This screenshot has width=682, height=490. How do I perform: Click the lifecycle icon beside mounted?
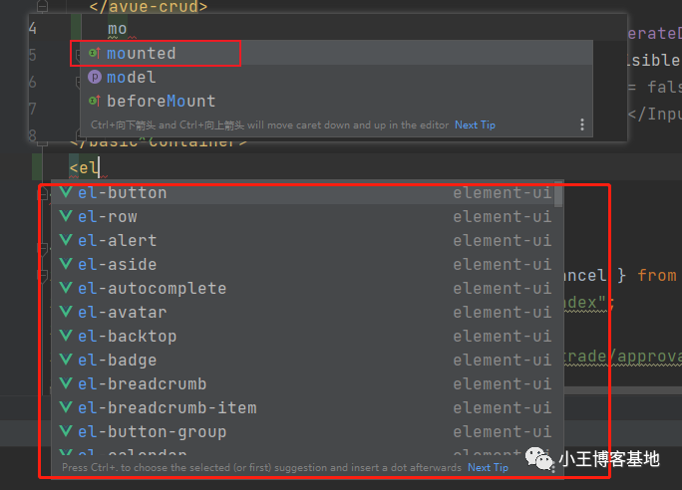click(x=95, y=53)
